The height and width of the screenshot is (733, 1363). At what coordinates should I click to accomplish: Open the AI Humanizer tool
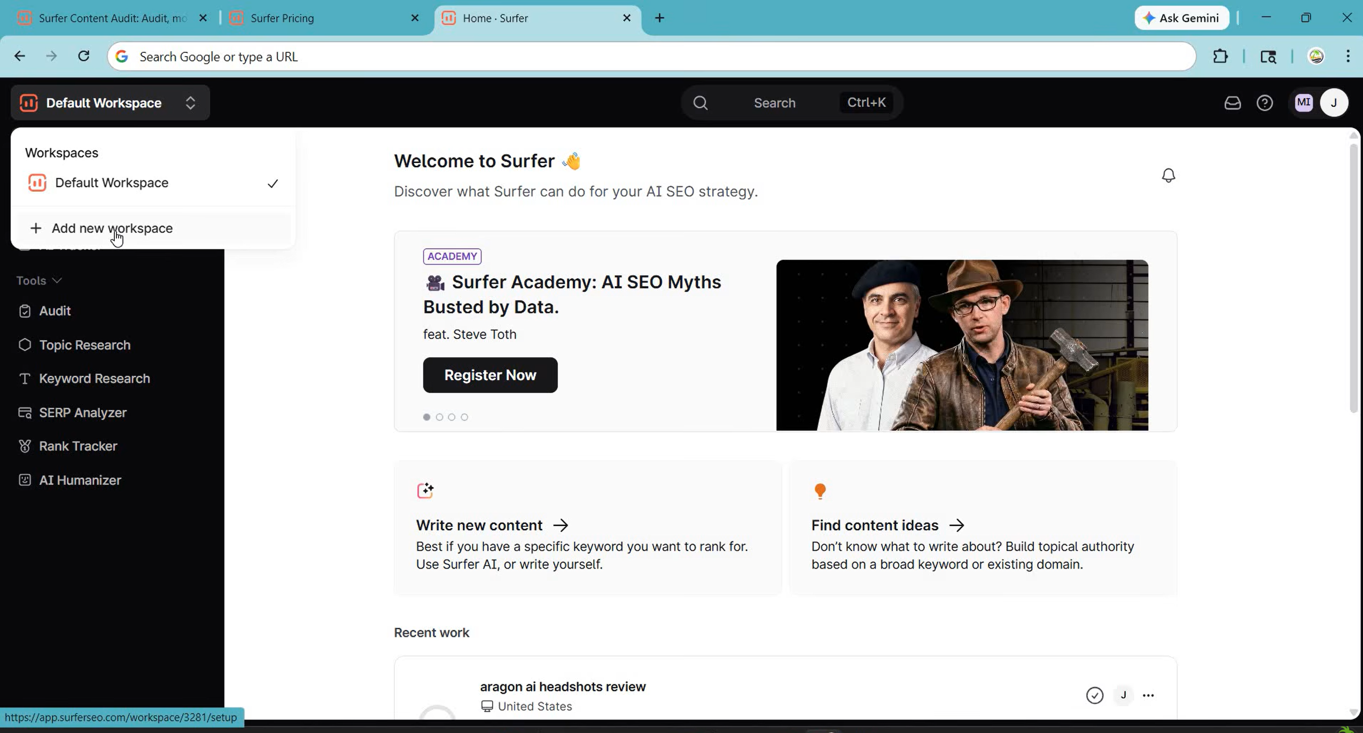(x=80, y=479)
